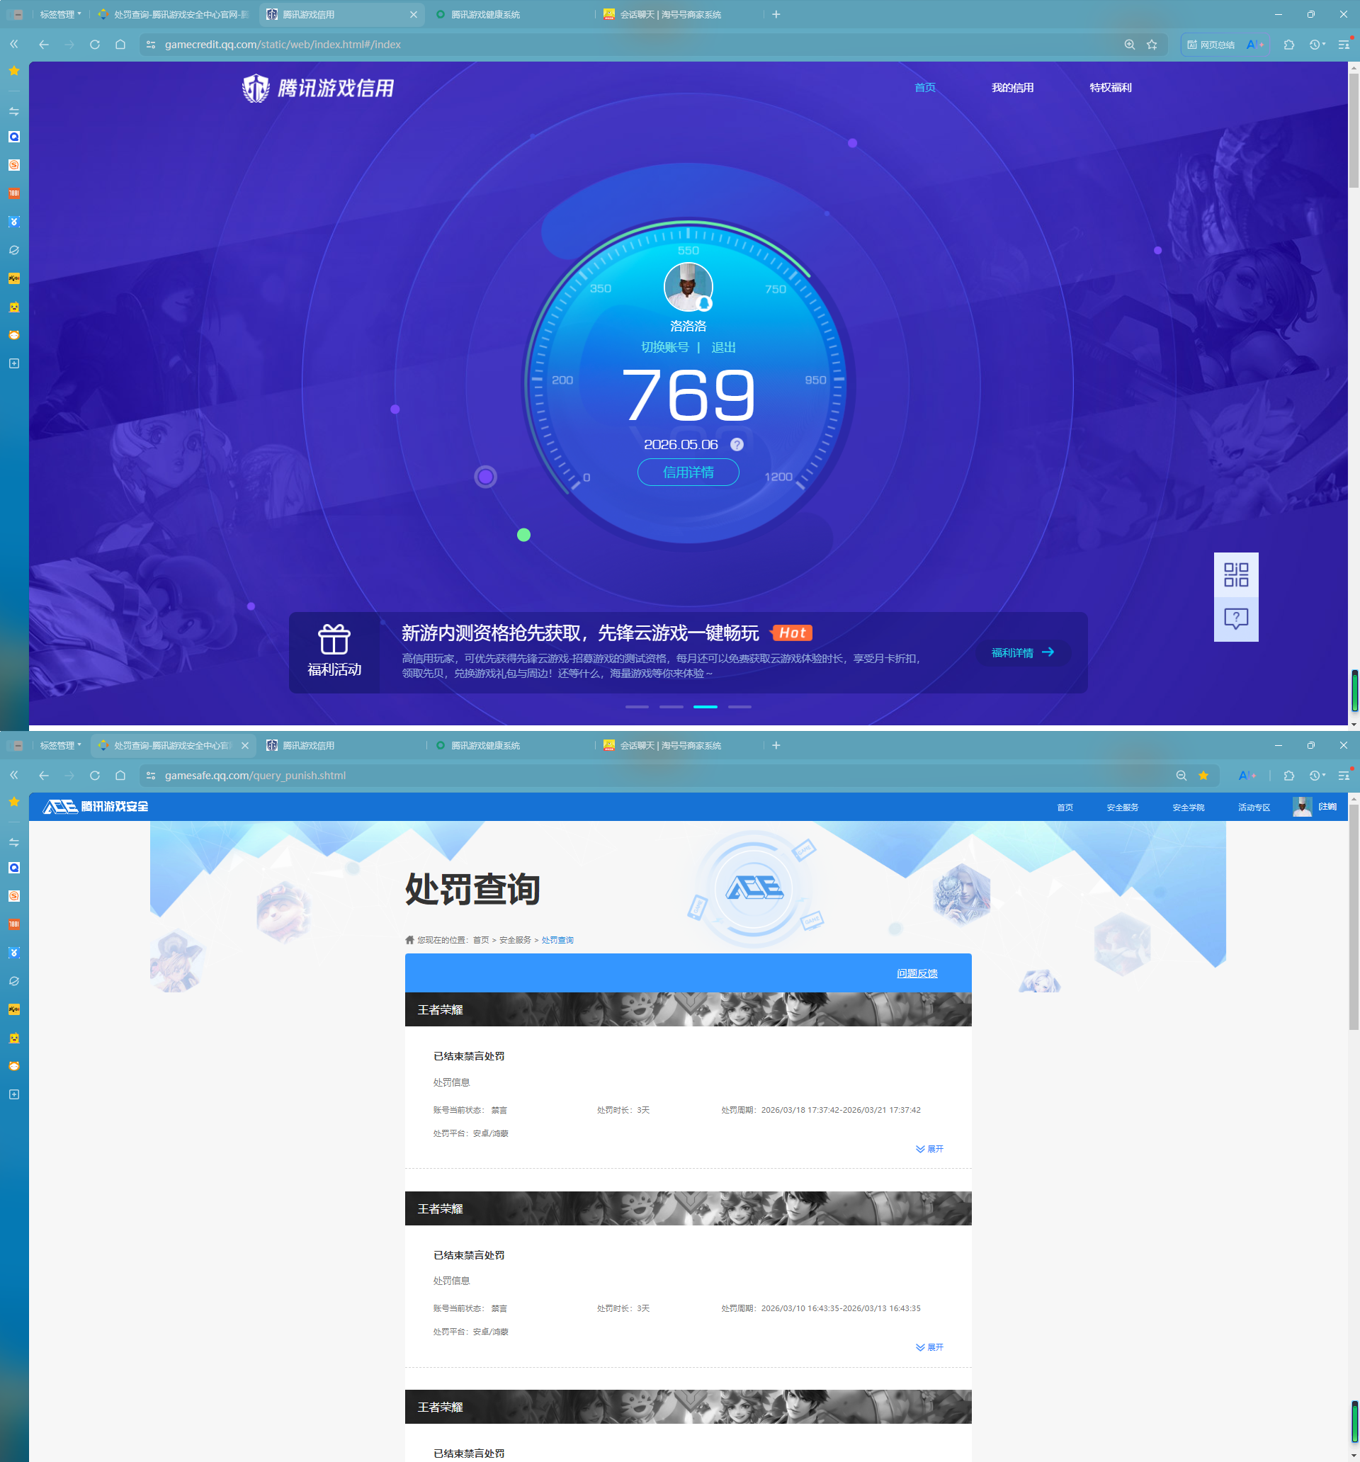
Task: Click the 腾讯游戏安全 ACE logo
Action: (x=96, y=807)
